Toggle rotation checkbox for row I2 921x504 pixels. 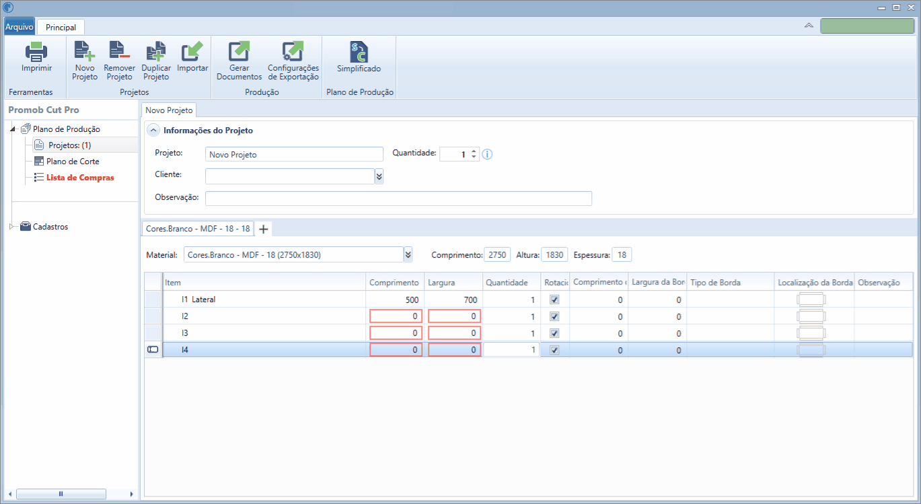[x=555, y=316]
